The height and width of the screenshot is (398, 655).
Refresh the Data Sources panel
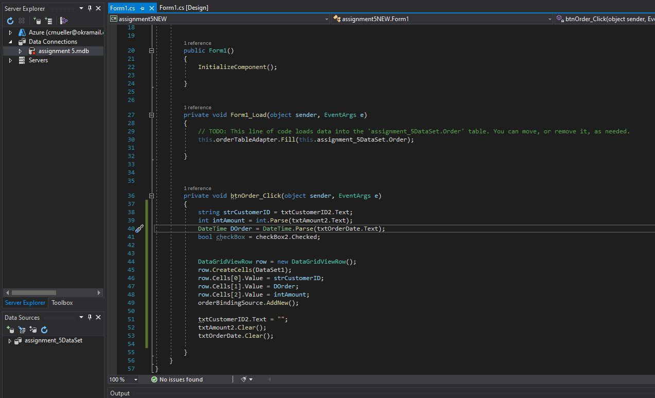(44, 330)
